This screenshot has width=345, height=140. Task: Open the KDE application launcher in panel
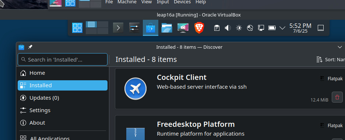(x=77, y=28)
